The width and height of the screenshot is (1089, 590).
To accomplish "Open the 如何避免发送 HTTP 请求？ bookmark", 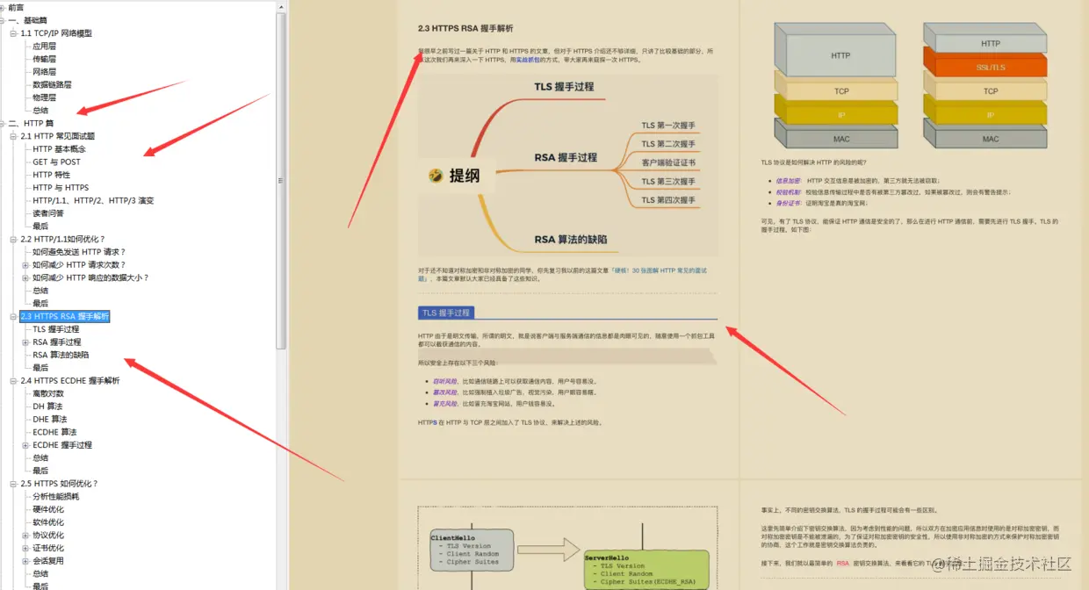I will (79, 252).
